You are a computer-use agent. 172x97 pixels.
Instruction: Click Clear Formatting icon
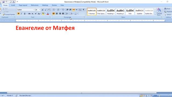point(49,10)
